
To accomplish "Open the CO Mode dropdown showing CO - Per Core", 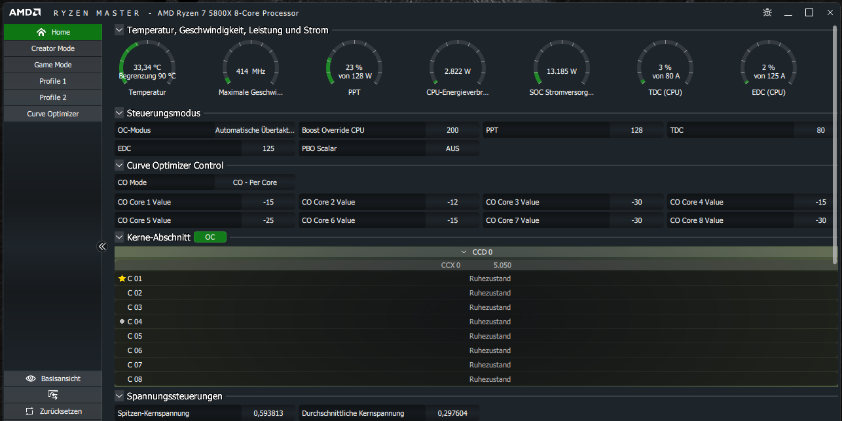I will click(x=255, y=183).
